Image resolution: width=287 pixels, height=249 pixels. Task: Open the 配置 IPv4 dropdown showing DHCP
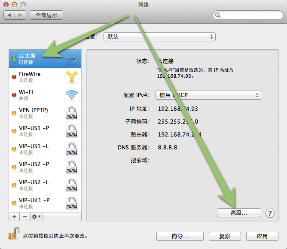(208, 95)
